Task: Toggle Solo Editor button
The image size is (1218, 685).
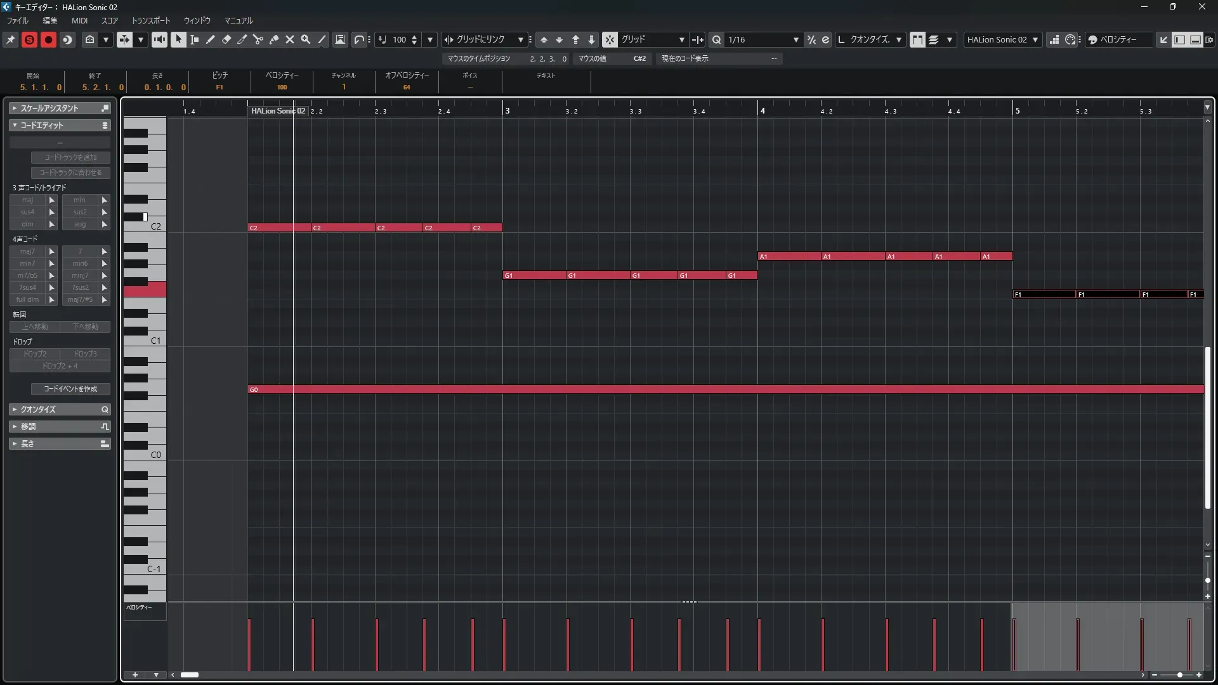Action: (29, 39)
